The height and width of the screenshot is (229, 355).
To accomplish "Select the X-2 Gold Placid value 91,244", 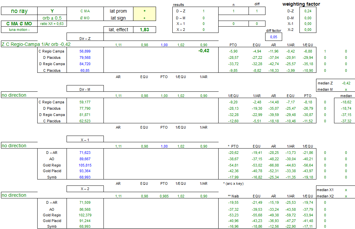I will (x=85, y=221).
